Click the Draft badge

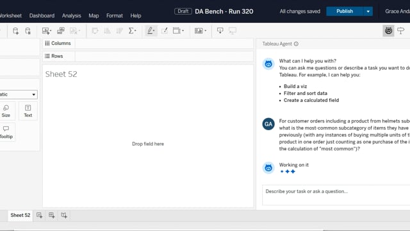[183, 12]
